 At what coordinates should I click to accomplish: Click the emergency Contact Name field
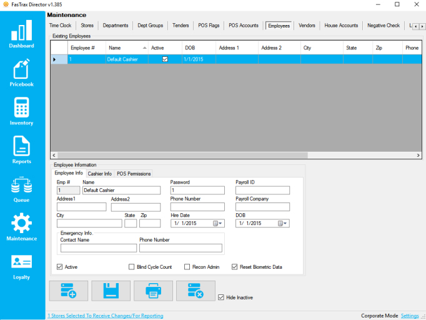99,248
